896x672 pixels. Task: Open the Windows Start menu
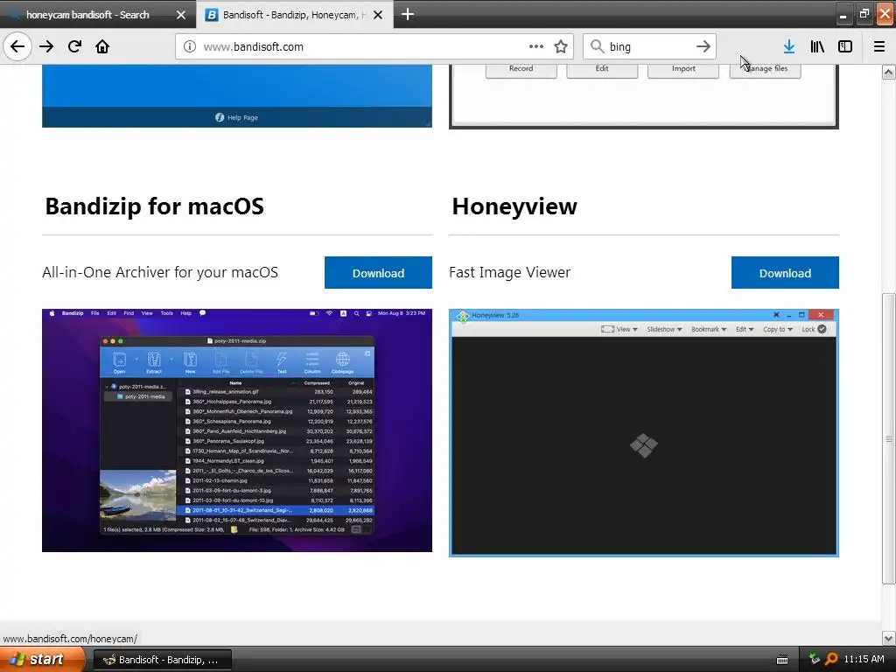tap(42, 660)
